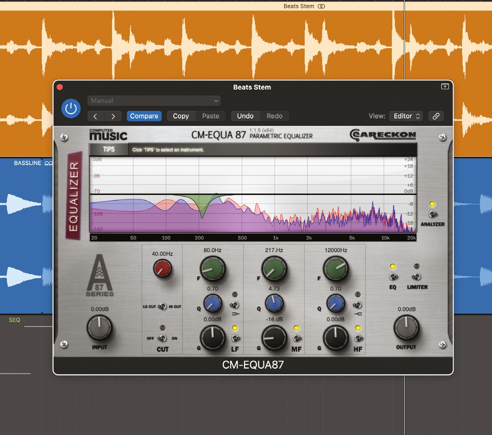
Task: Toggle the plugin power bypass button
Action: click(71, 108)
